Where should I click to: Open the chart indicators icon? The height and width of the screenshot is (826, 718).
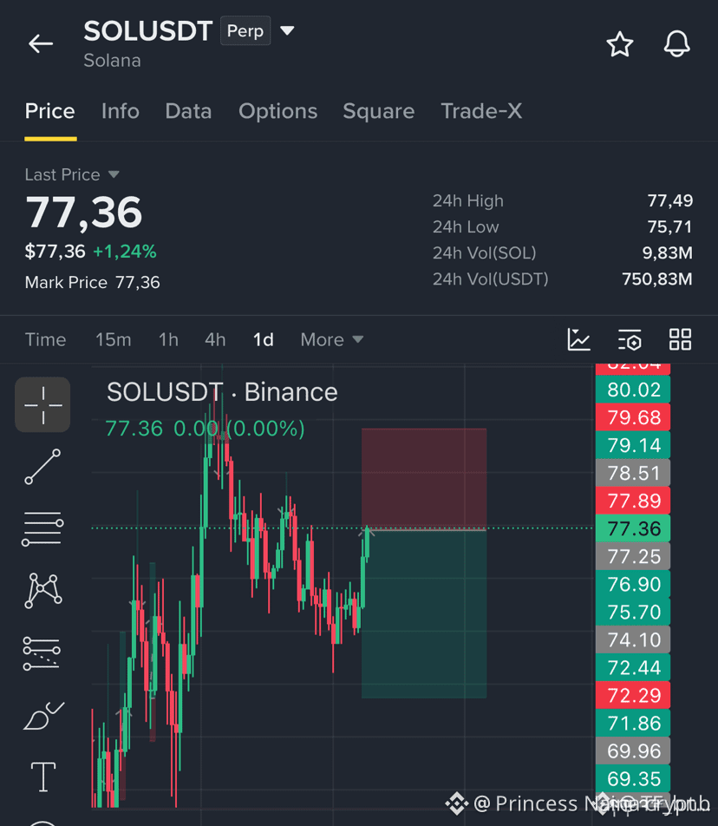579,339
